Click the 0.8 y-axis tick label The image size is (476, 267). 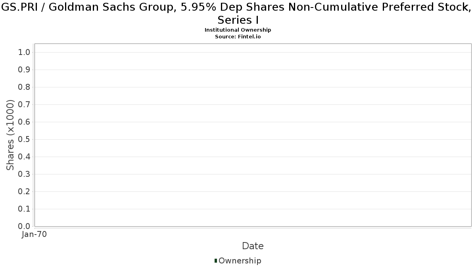point(25,87)
